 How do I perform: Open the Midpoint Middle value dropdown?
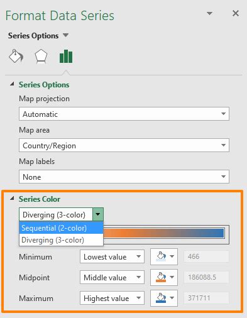point(112,277)
